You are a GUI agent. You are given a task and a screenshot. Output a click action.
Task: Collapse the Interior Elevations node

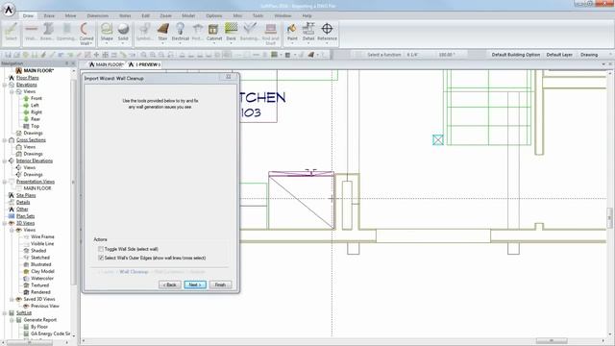pyautogui.click(x=5, y=161)
